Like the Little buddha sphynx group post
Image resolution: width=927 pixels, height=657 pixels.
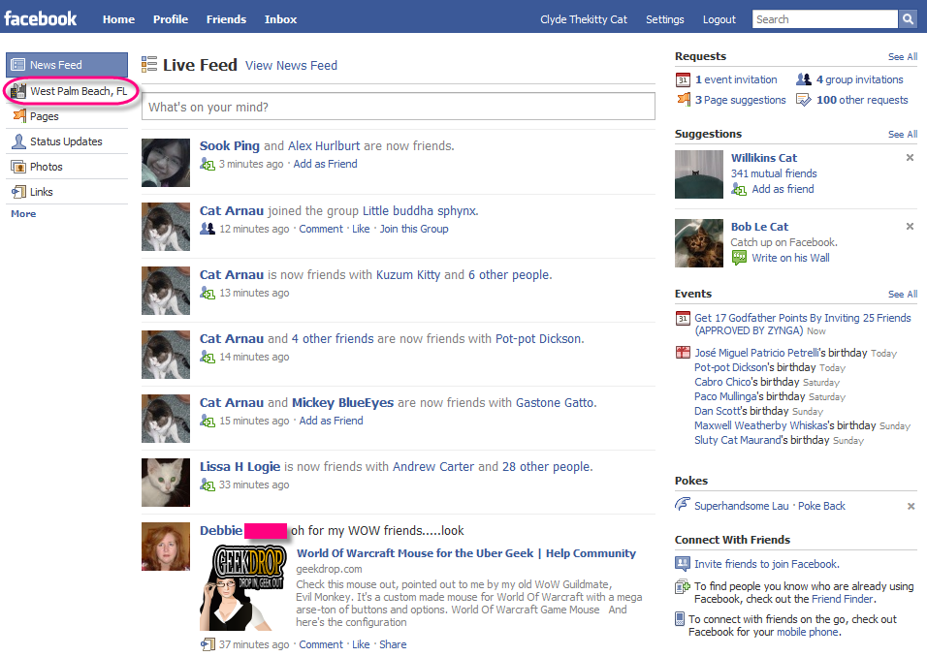[x=361, y=229]
